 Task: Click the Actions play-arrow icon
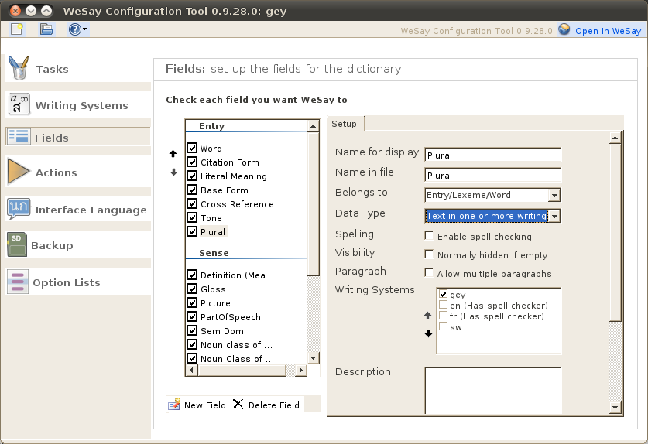click(18, 171)
